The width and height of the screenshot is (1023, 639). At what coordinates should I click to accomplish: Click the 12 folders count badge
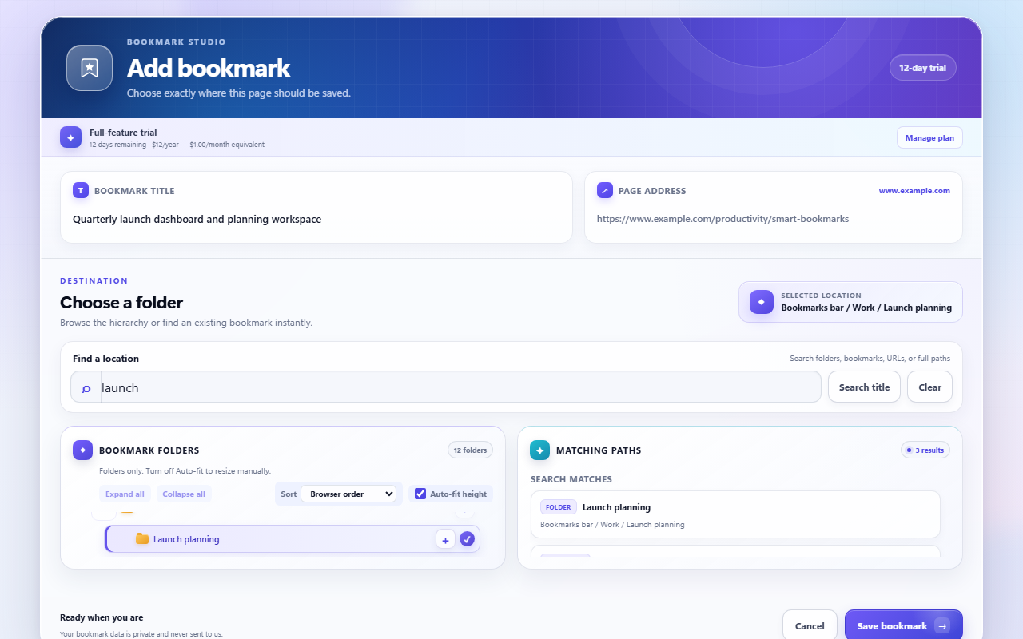pyautogui.click(x=470, y=450)
